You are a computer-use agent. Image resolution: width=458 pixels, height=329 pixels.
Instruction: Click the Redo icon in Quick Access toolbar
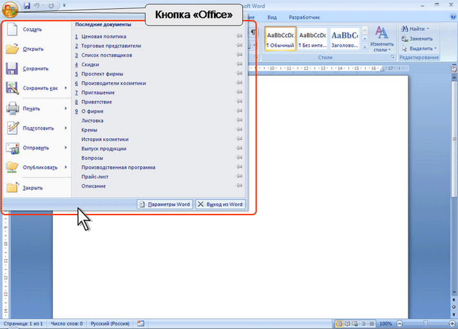[x=51, y=6]
